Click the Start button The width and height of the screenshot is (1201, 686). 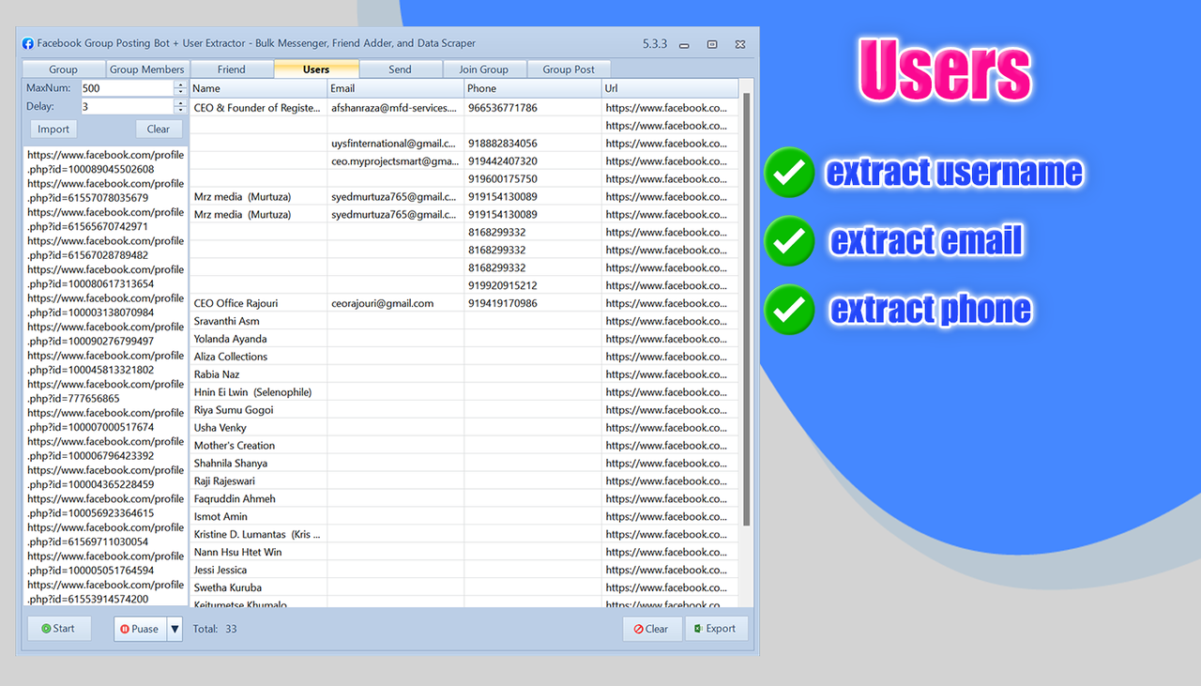click(x=59, y=629)
